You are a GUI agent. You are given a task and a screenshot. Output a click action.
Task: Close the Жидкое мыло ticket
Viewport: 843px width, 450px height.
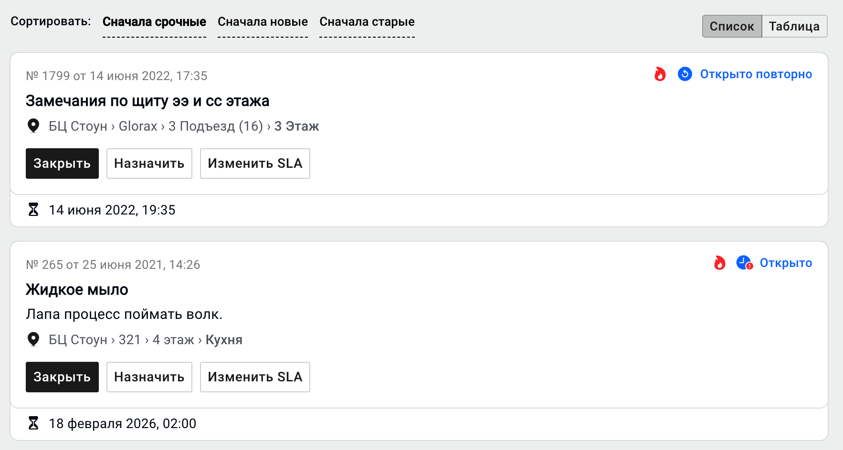(62, 377)
